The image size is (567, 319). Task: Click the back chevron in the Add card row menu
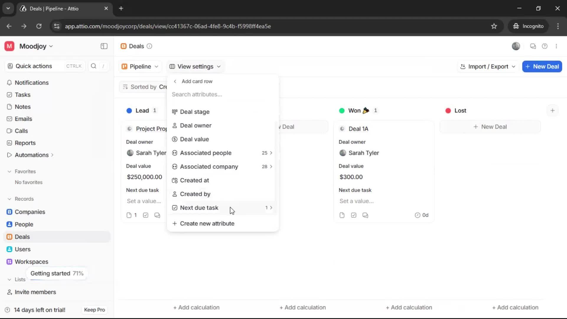click(x=175, y=81)
